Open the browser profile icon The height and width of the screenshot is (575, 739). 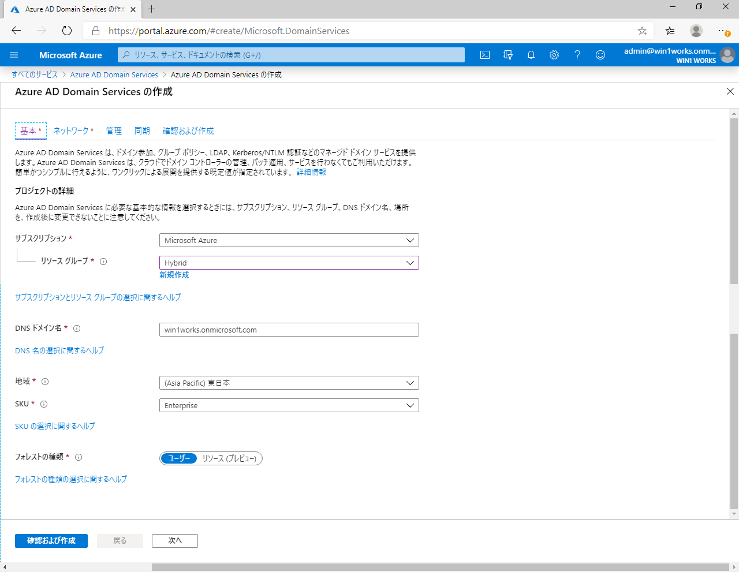[696, 31]
